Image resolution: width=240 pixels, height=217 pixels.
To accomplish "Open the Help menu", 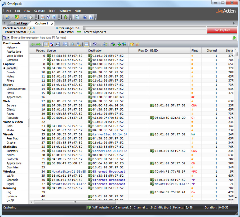I will click(x=78, y=11).
